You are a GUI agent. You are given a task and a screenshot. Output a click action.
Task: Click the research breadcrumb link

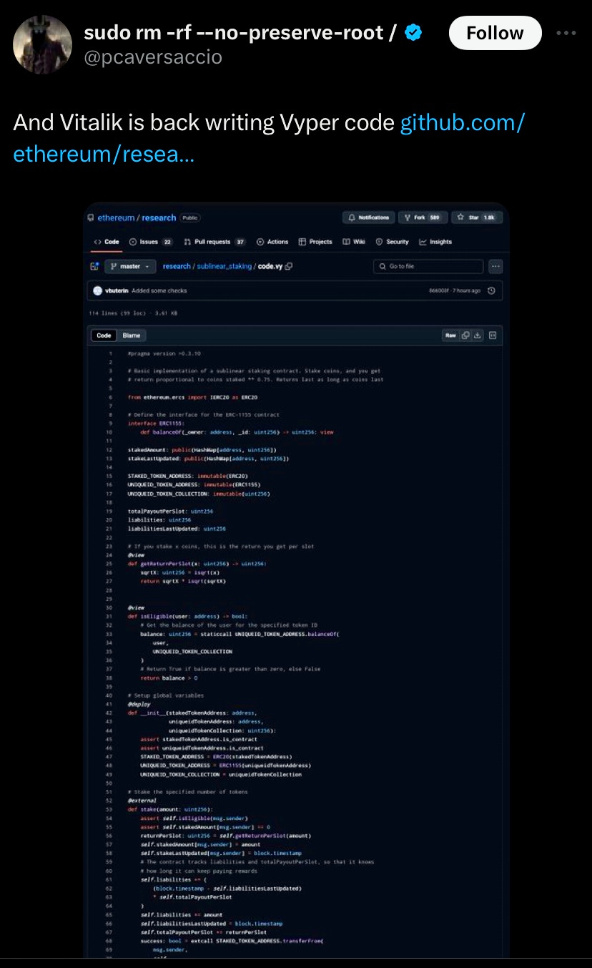[177, 266]
